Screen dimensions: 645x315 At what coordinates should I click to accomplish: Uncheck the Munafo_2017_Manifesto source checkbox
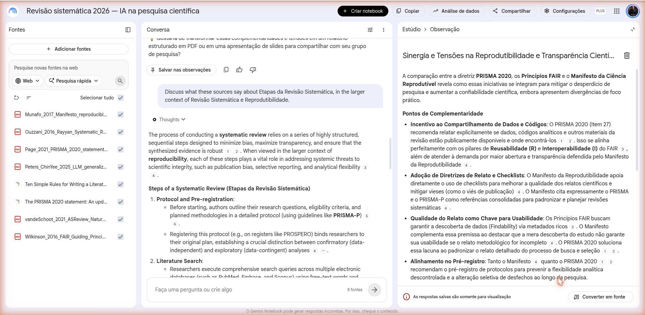121,115
